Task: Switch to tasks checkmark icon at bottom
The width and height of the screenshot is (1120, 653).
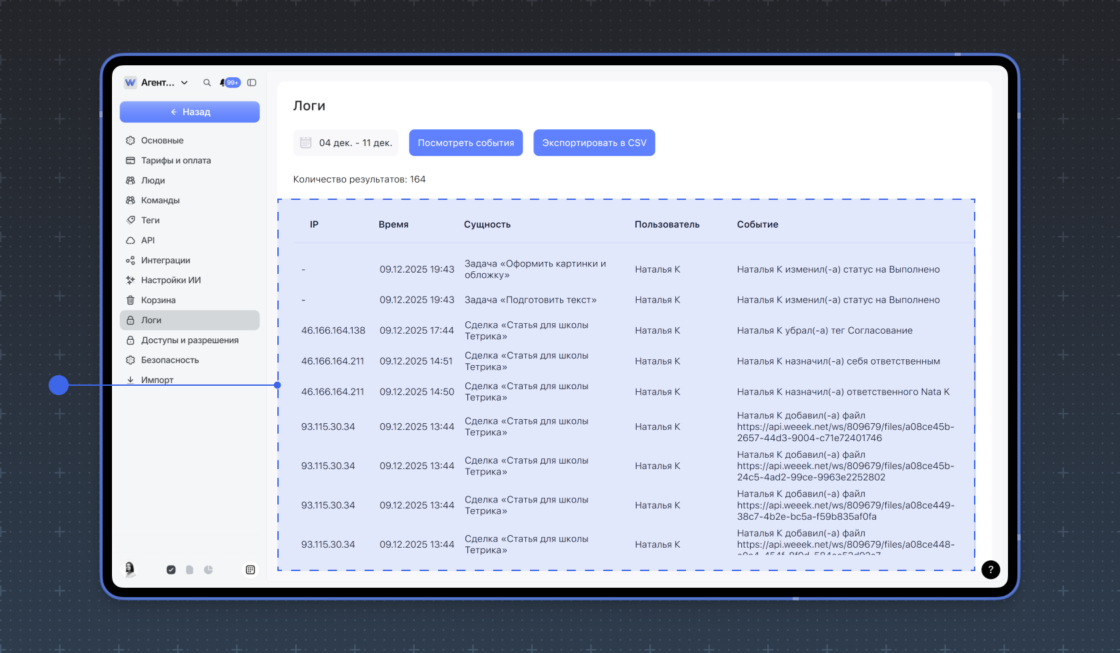Action: click(171, 570)
